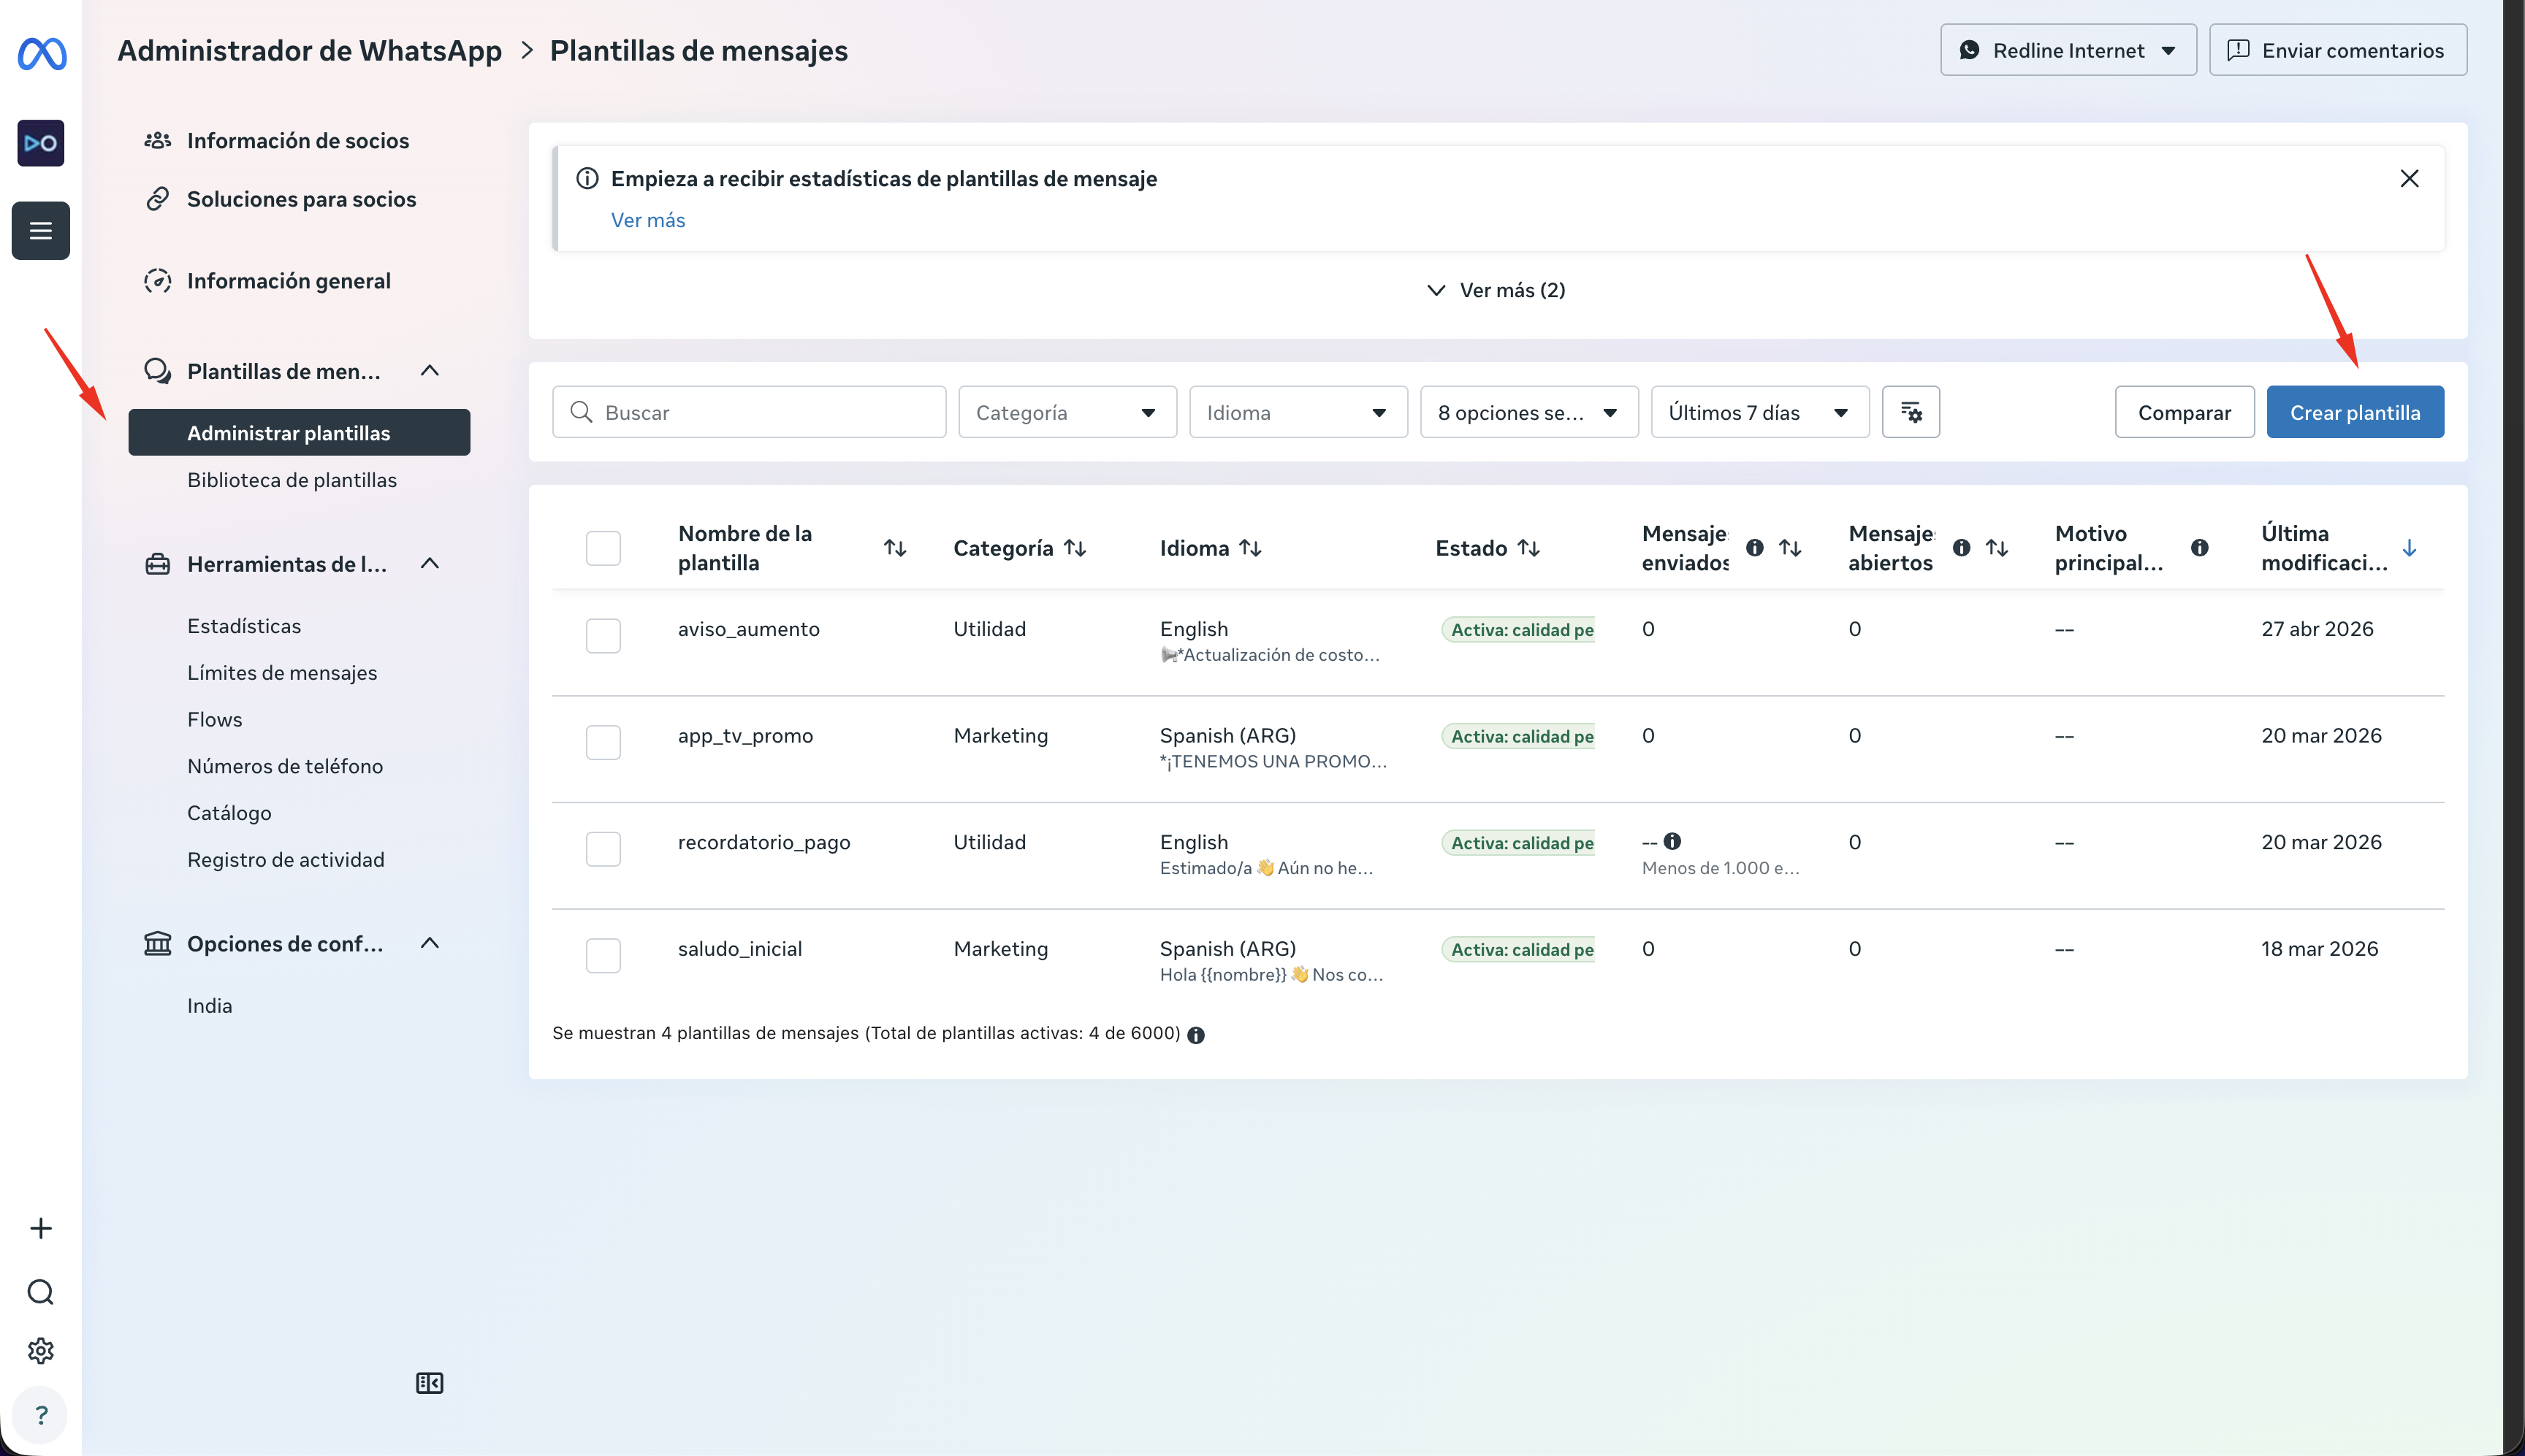The height and width of the screenshot is (1456, 2525).
Task: Open the 8 opciones seleccionadas dropdown
Action: (1528, 412)
